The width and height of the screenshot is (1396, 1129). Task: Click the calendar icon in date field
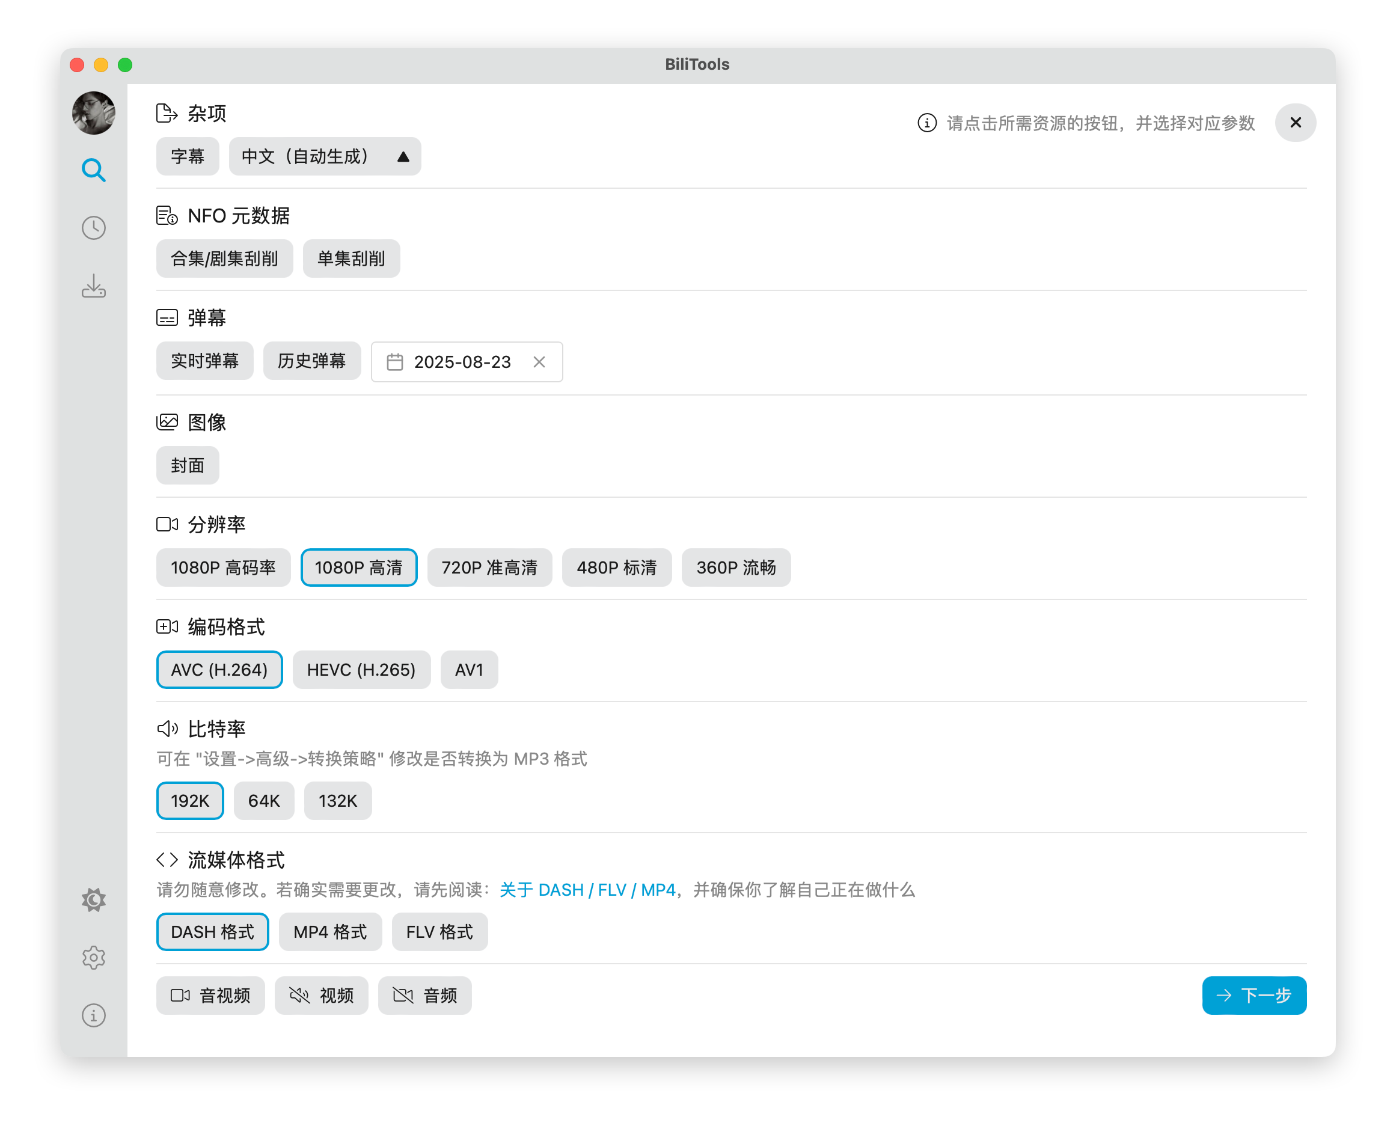394,363
